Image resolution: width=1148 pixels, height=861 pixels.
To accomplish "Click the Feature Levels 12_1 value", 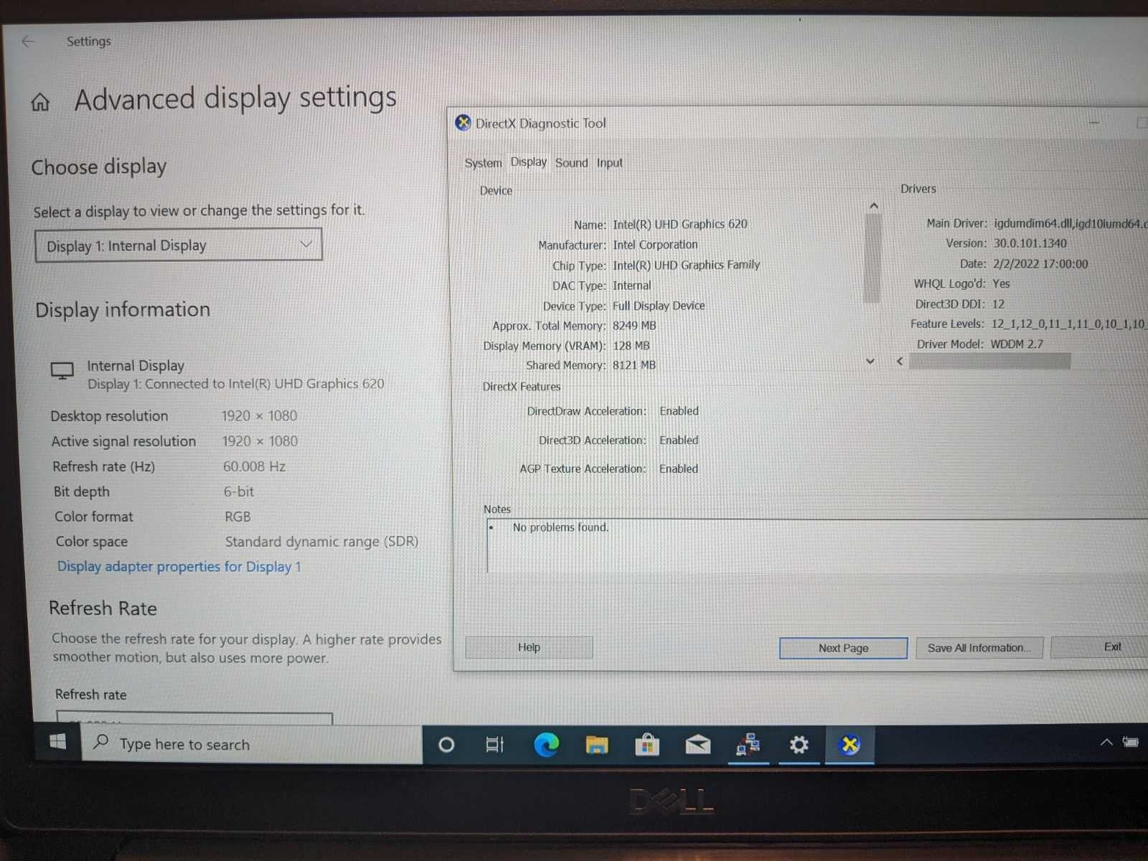I will point(1069,324).
